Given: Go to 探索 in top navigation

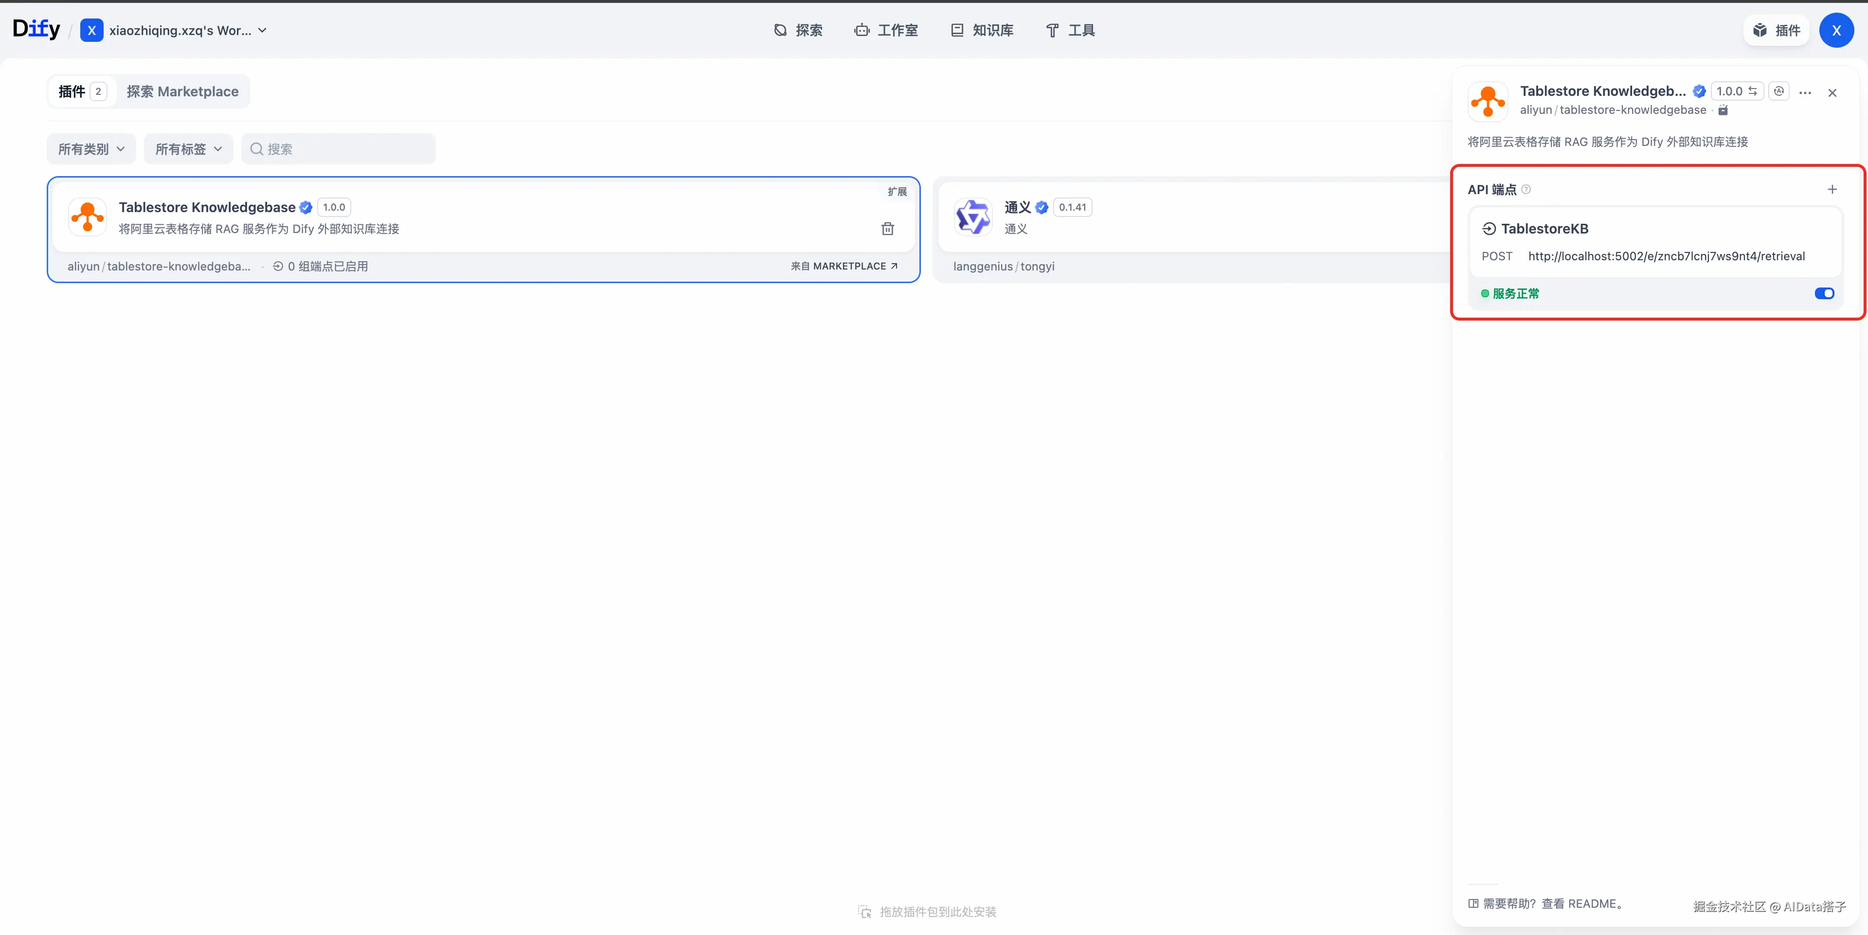Looking at the screenshot, I should [798, 31].
